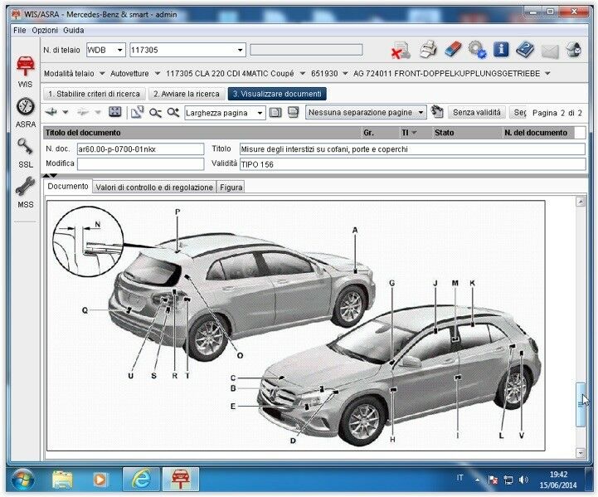
Task: Click the scrollbar up arrow
Action: point(580,202)
